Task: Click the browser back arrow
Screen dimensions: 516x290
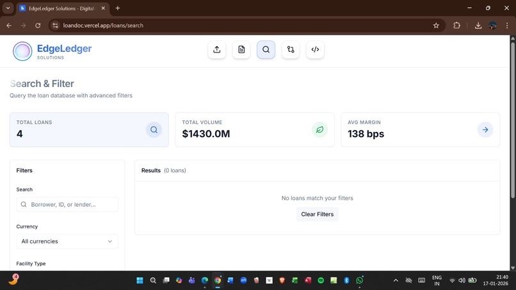Action: pyautogui.click(x=9, y=26)
